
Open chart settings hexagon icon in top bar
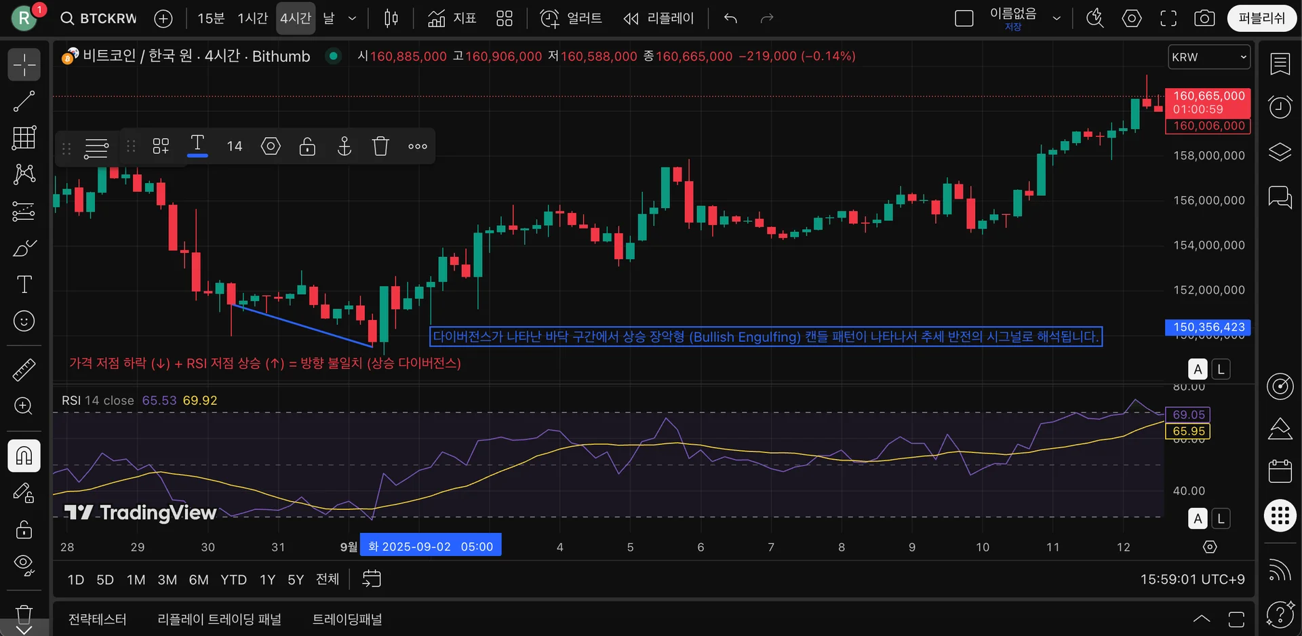(1132, 18)
